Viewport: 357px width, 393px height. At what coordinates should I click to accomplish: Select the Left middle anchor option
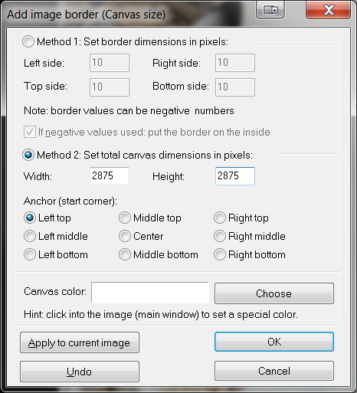click(30, 236)
